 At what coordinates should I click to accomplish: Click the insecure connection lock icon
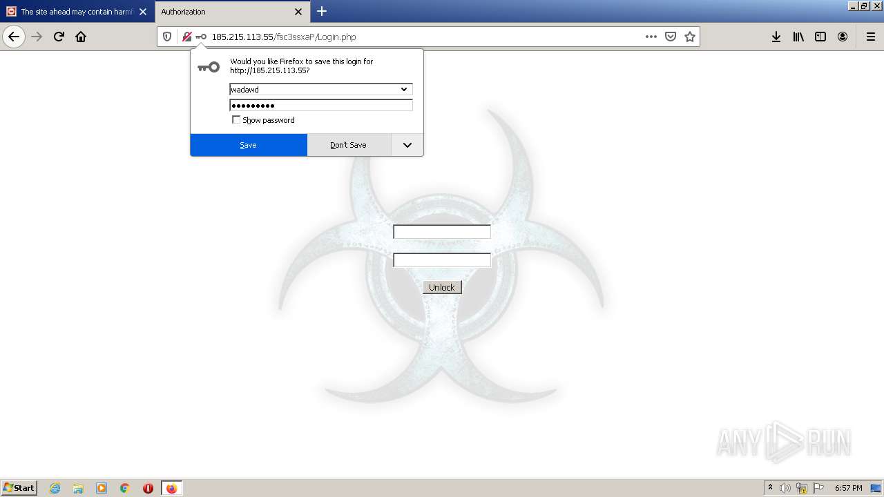pos(186,37)
